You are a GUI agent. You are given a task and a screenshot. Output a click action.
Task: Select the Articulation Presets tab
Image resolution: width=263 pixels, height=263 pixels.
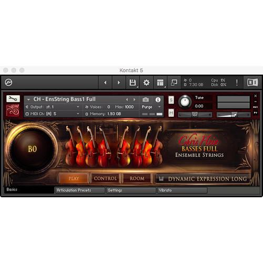point(80,190)
